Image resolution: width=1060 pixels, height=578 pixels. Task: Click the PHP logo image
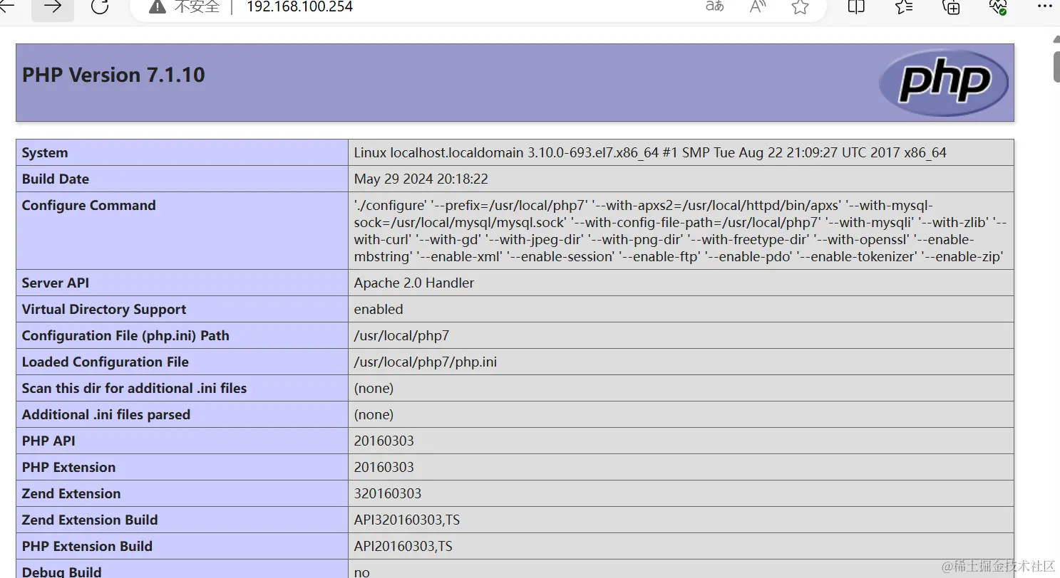pos(943,83)
